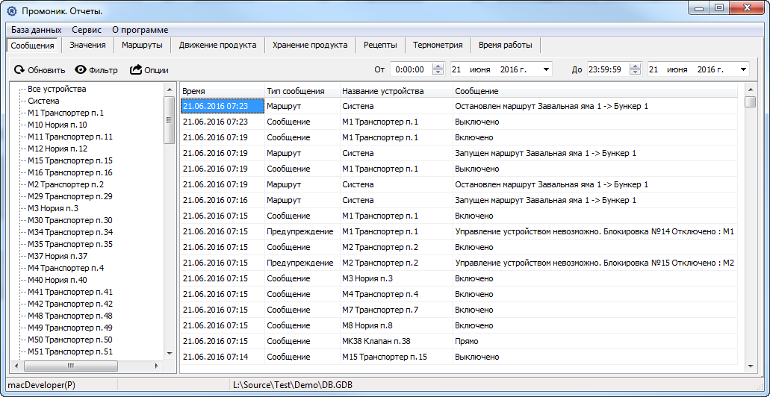Select the МК38 Клапан п.38 Прямо row
Screen dimensions: 770x397
point(459,341)
